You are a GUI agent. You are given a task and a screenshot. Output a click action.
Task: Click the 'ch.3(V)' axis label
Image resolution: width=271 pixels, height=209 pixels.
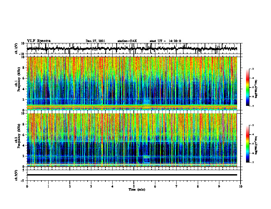coord(16,176)
